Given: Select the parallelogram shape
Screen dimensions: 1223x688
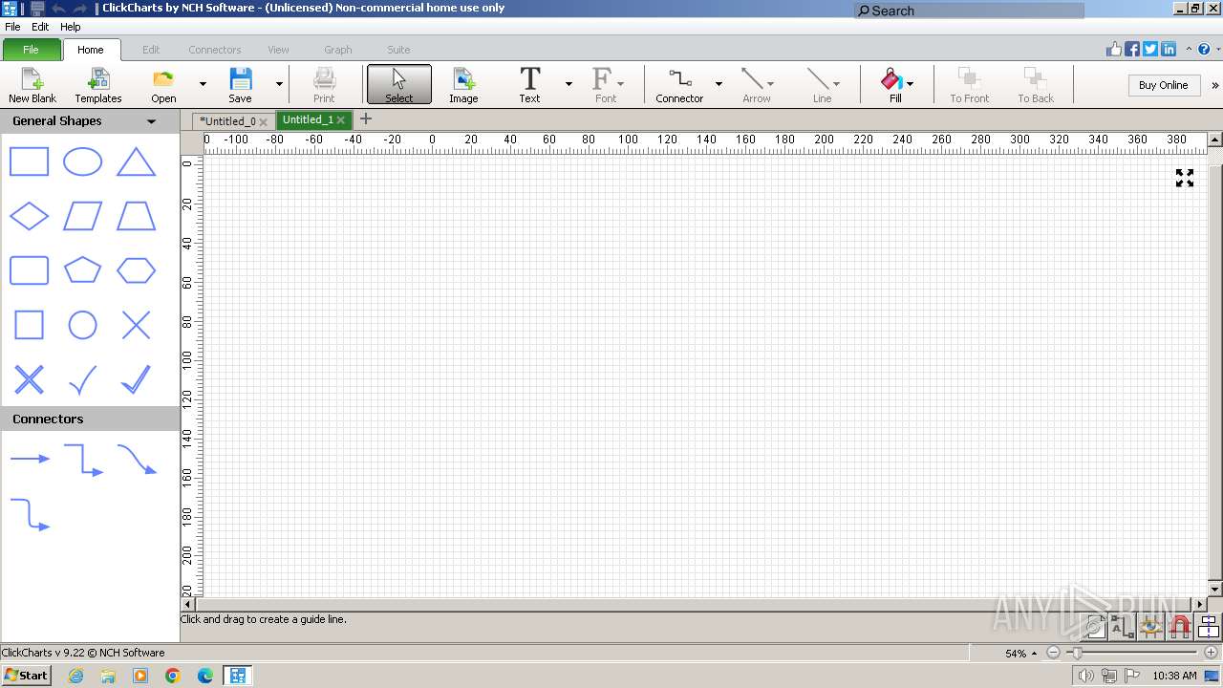Looking at the screenshot, I should (x=82, y=216).
